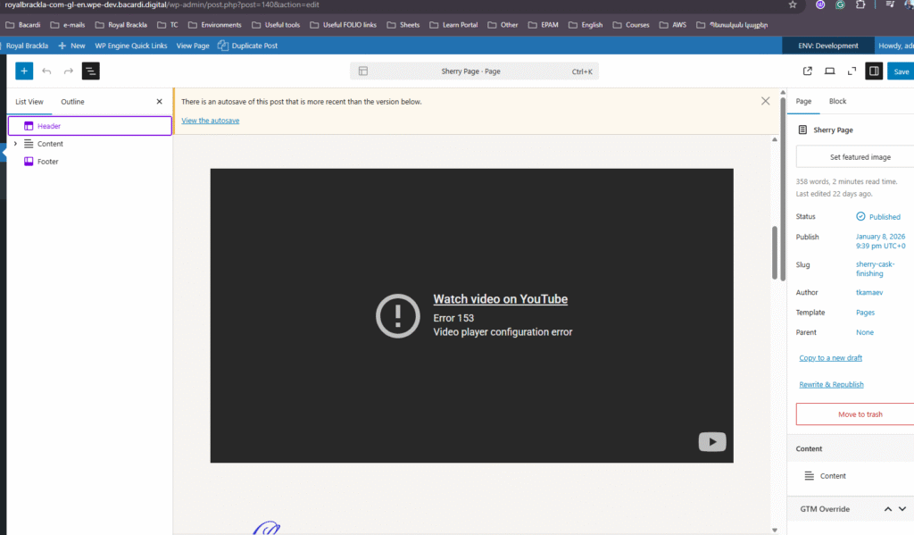Click the YouTube logo in video player
This screenshot has width=914, height=535.
click(x=711, y=441)
